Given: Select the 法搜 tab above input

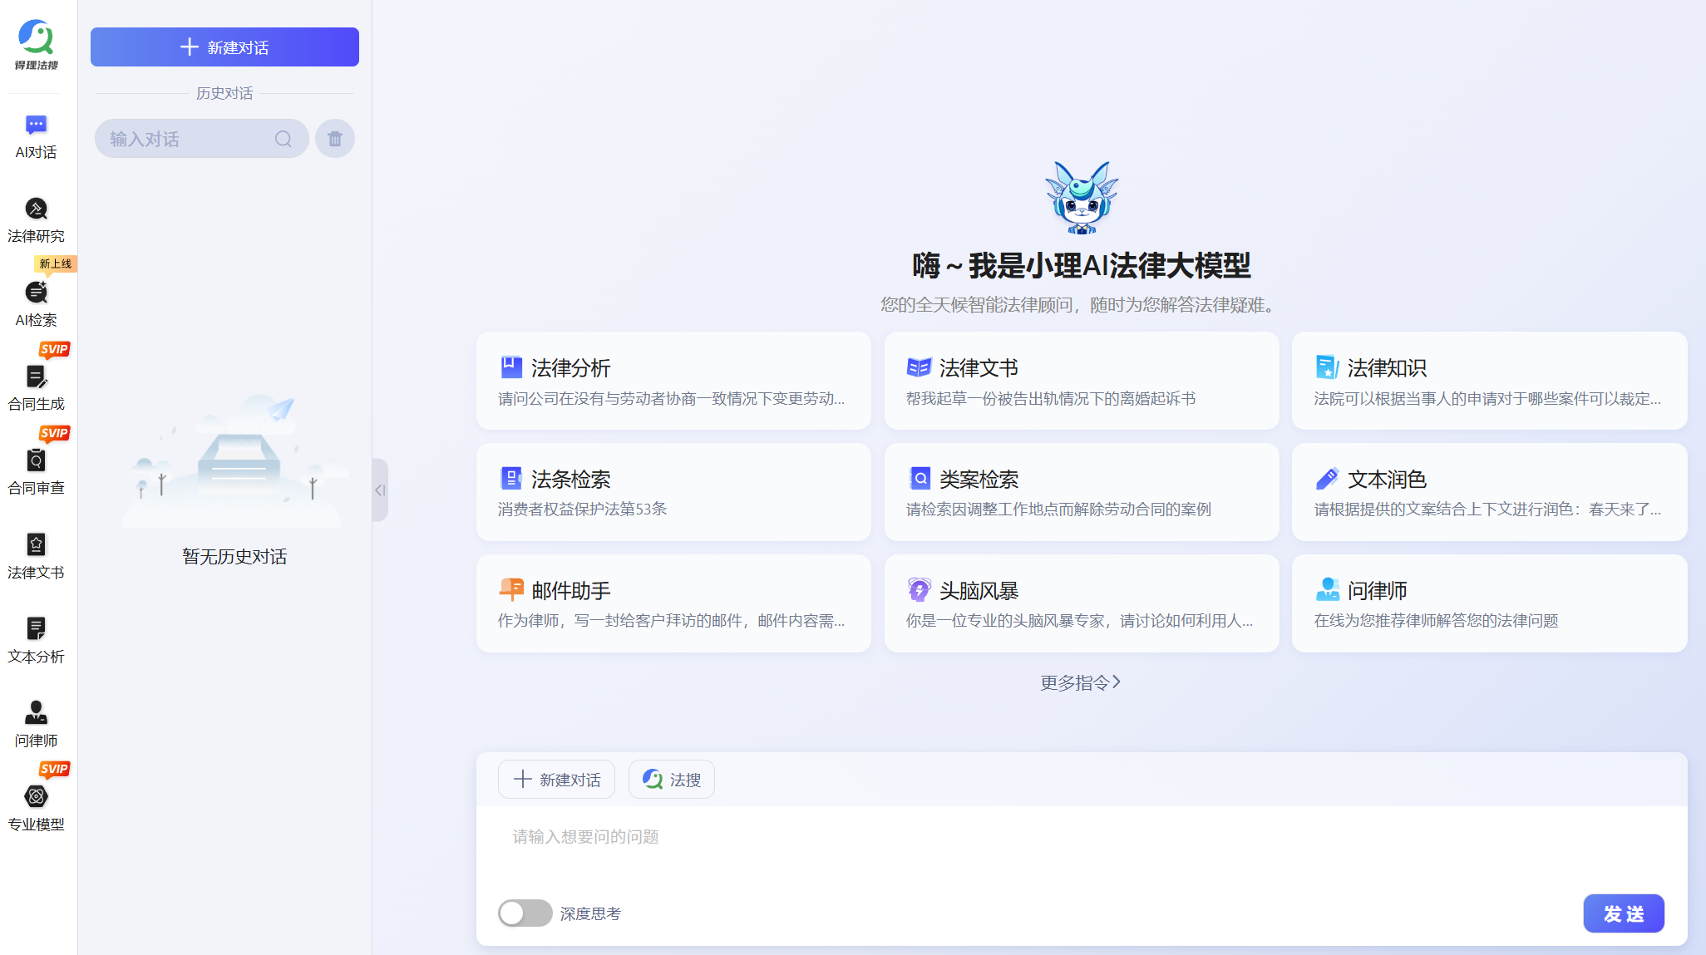Looking at the screenshot, I should (x=671, y=780).
